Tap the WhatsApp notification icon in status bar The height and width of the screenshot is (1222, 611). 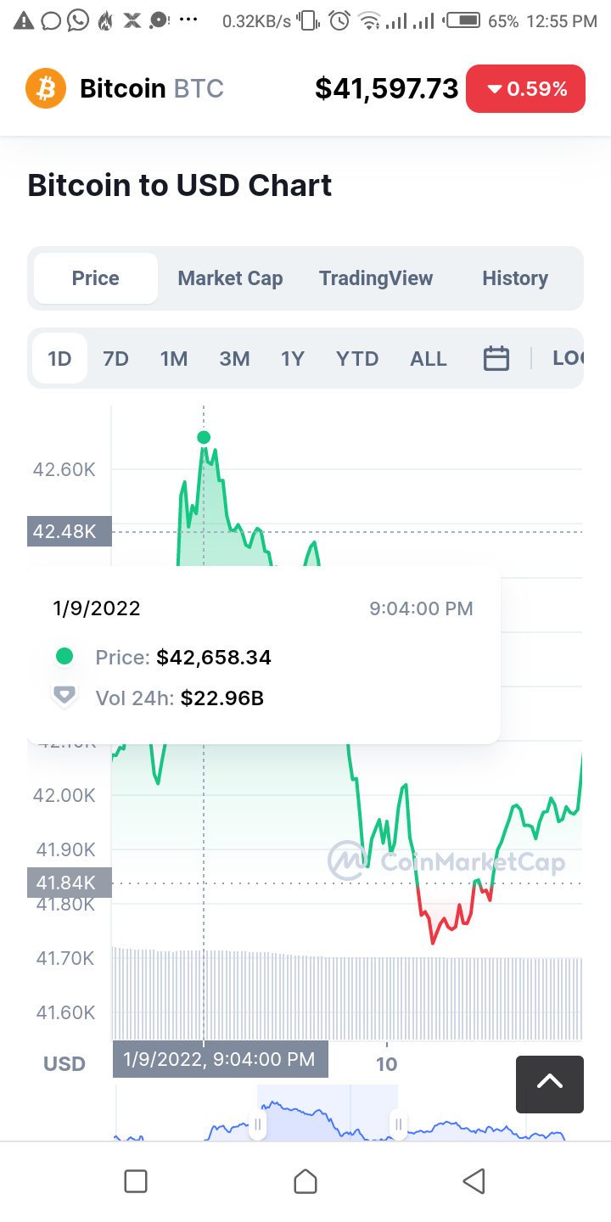78,20
